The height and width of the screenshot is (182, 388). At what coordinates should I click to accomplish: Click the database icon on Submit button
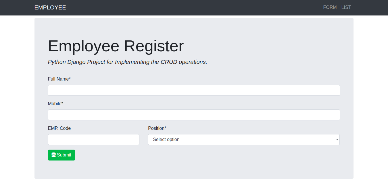pyautogui.click(x=53, y=155)
